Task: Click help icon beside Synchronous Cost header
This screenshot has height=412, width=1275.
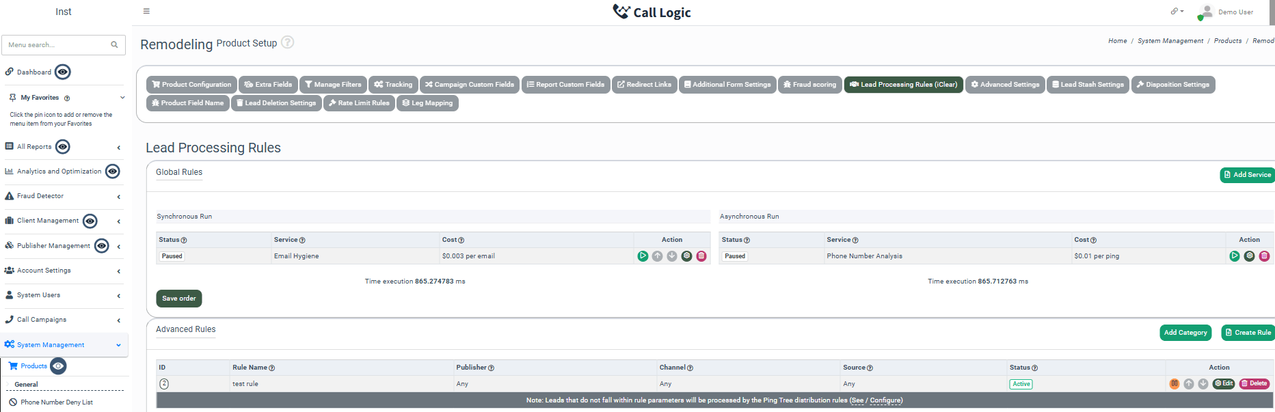Action: (x=461, y=241)
